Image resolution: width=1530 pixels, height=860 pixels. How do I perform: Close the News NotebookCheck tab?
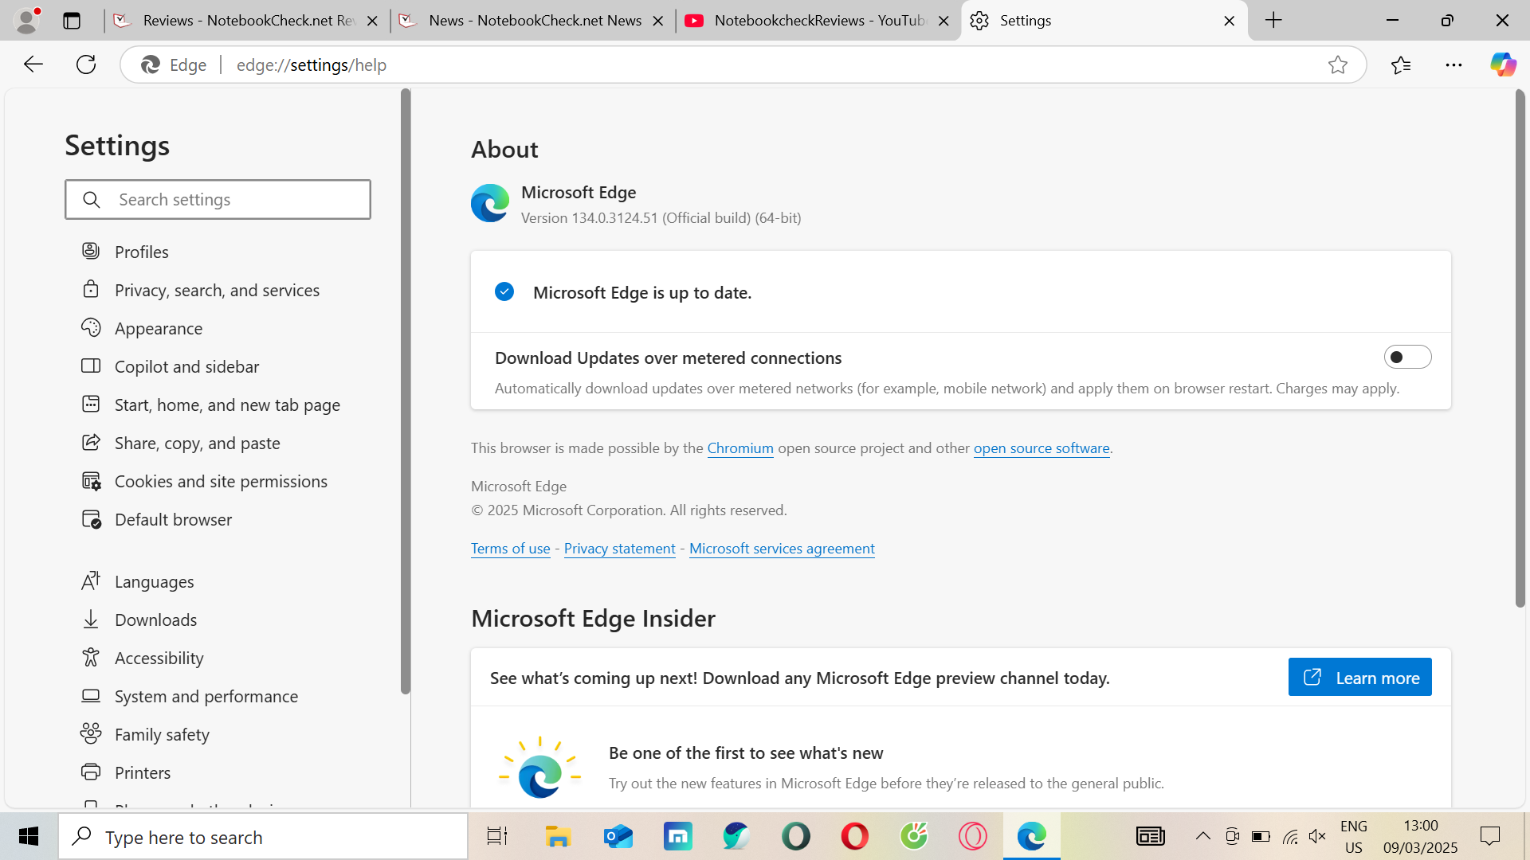[x=658, y=21]
